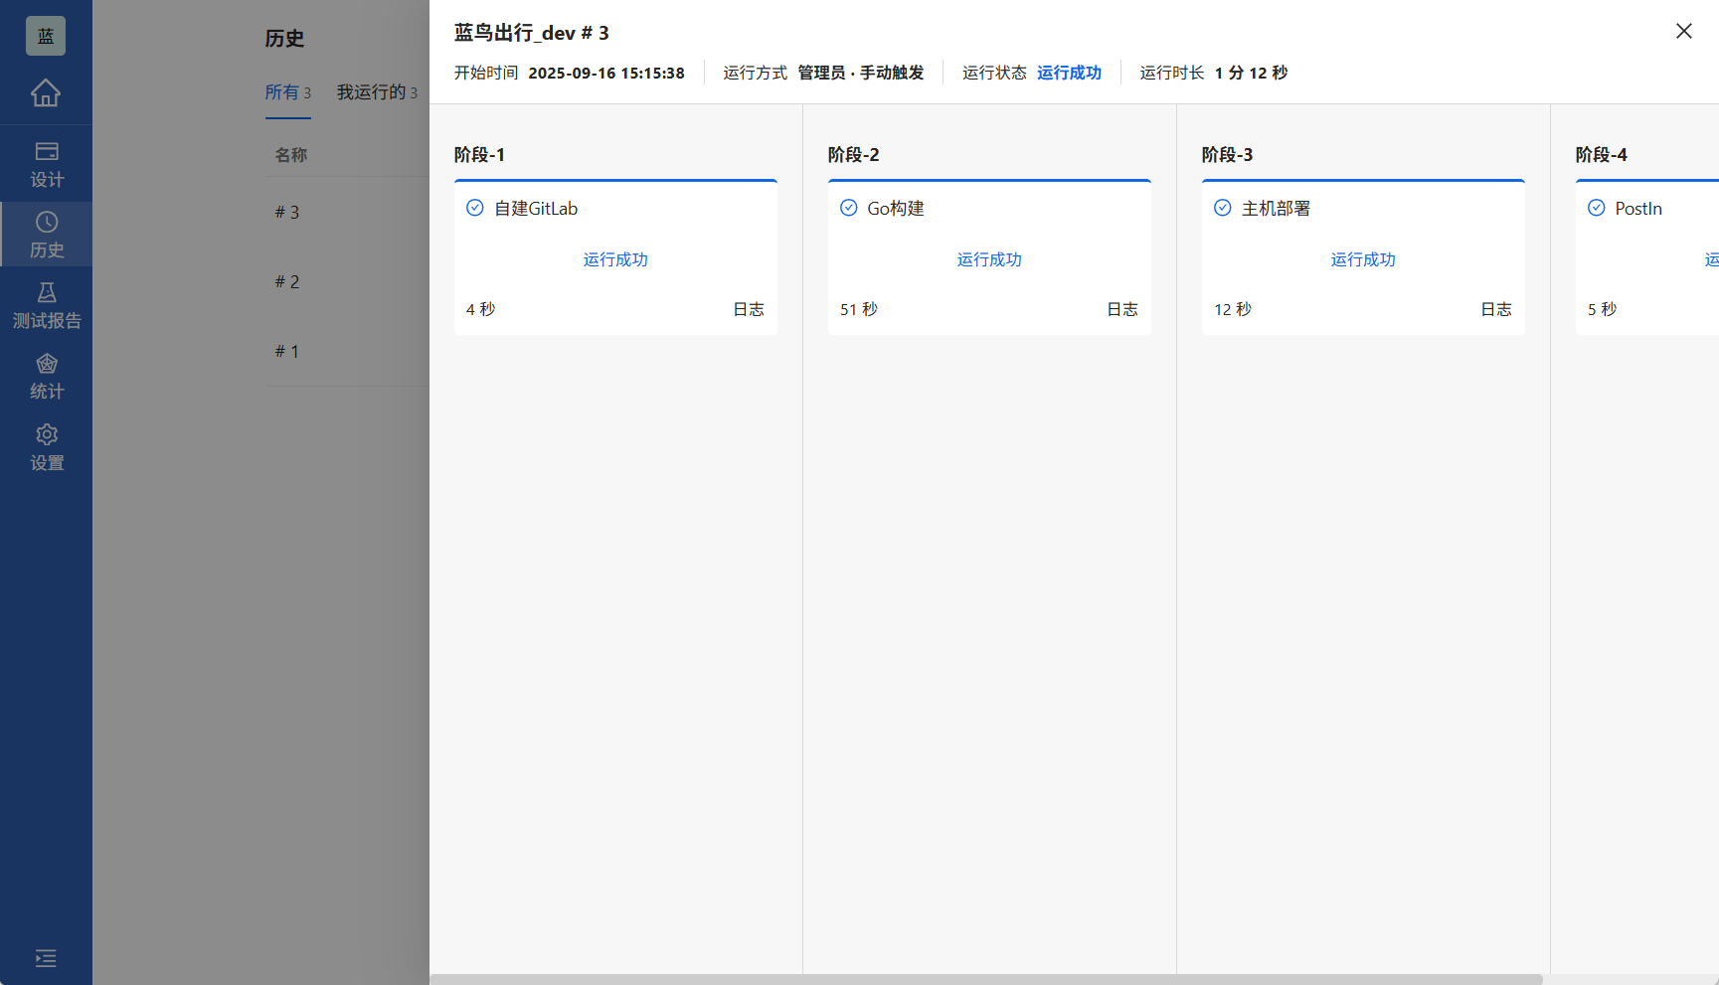Switch to the 所有 tab
The image size is (1719, 985).
[288, 92]
